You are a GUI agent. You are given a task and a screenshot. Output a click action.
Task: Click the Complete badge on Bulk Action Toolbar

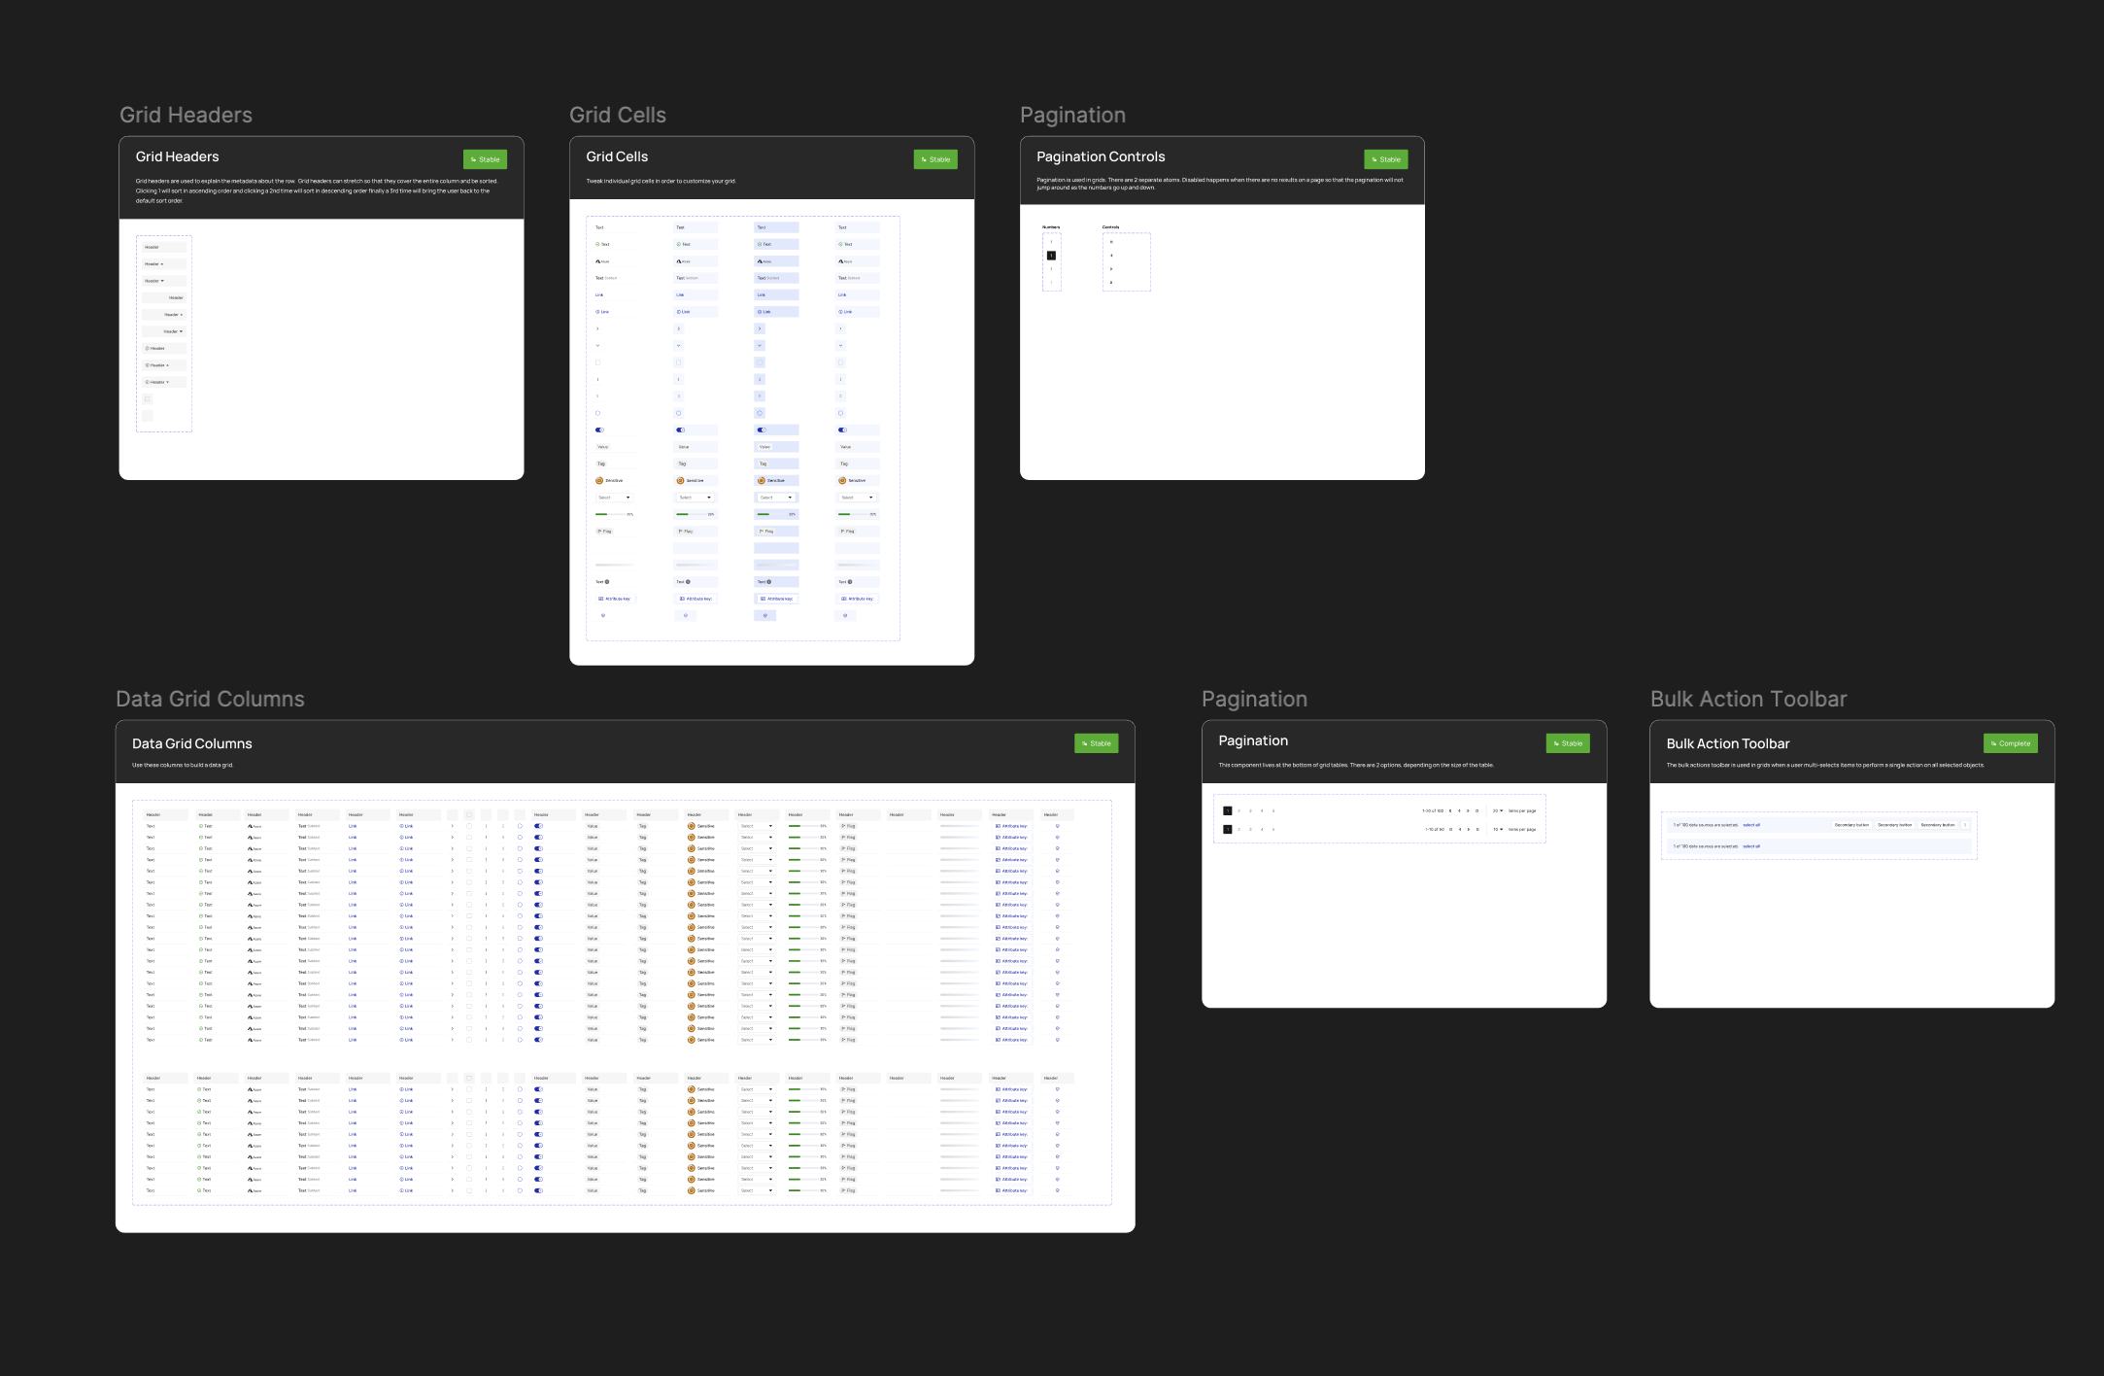click(x=2011, y=743)
